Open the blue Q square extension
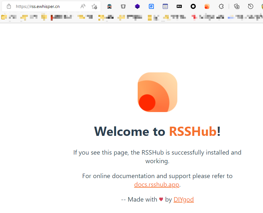Screen dimensions: 263x213 click(x=151, y=7)
